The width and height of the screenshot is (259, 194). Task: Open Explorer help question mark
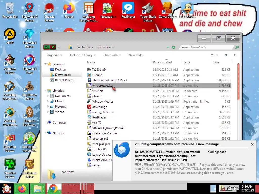click(x=234, y=55)
